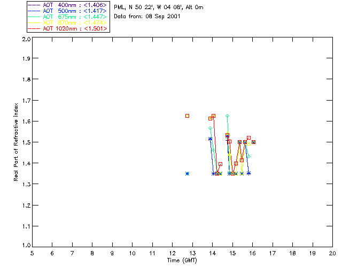Click the time-axis tick label 8

[92, 253]
